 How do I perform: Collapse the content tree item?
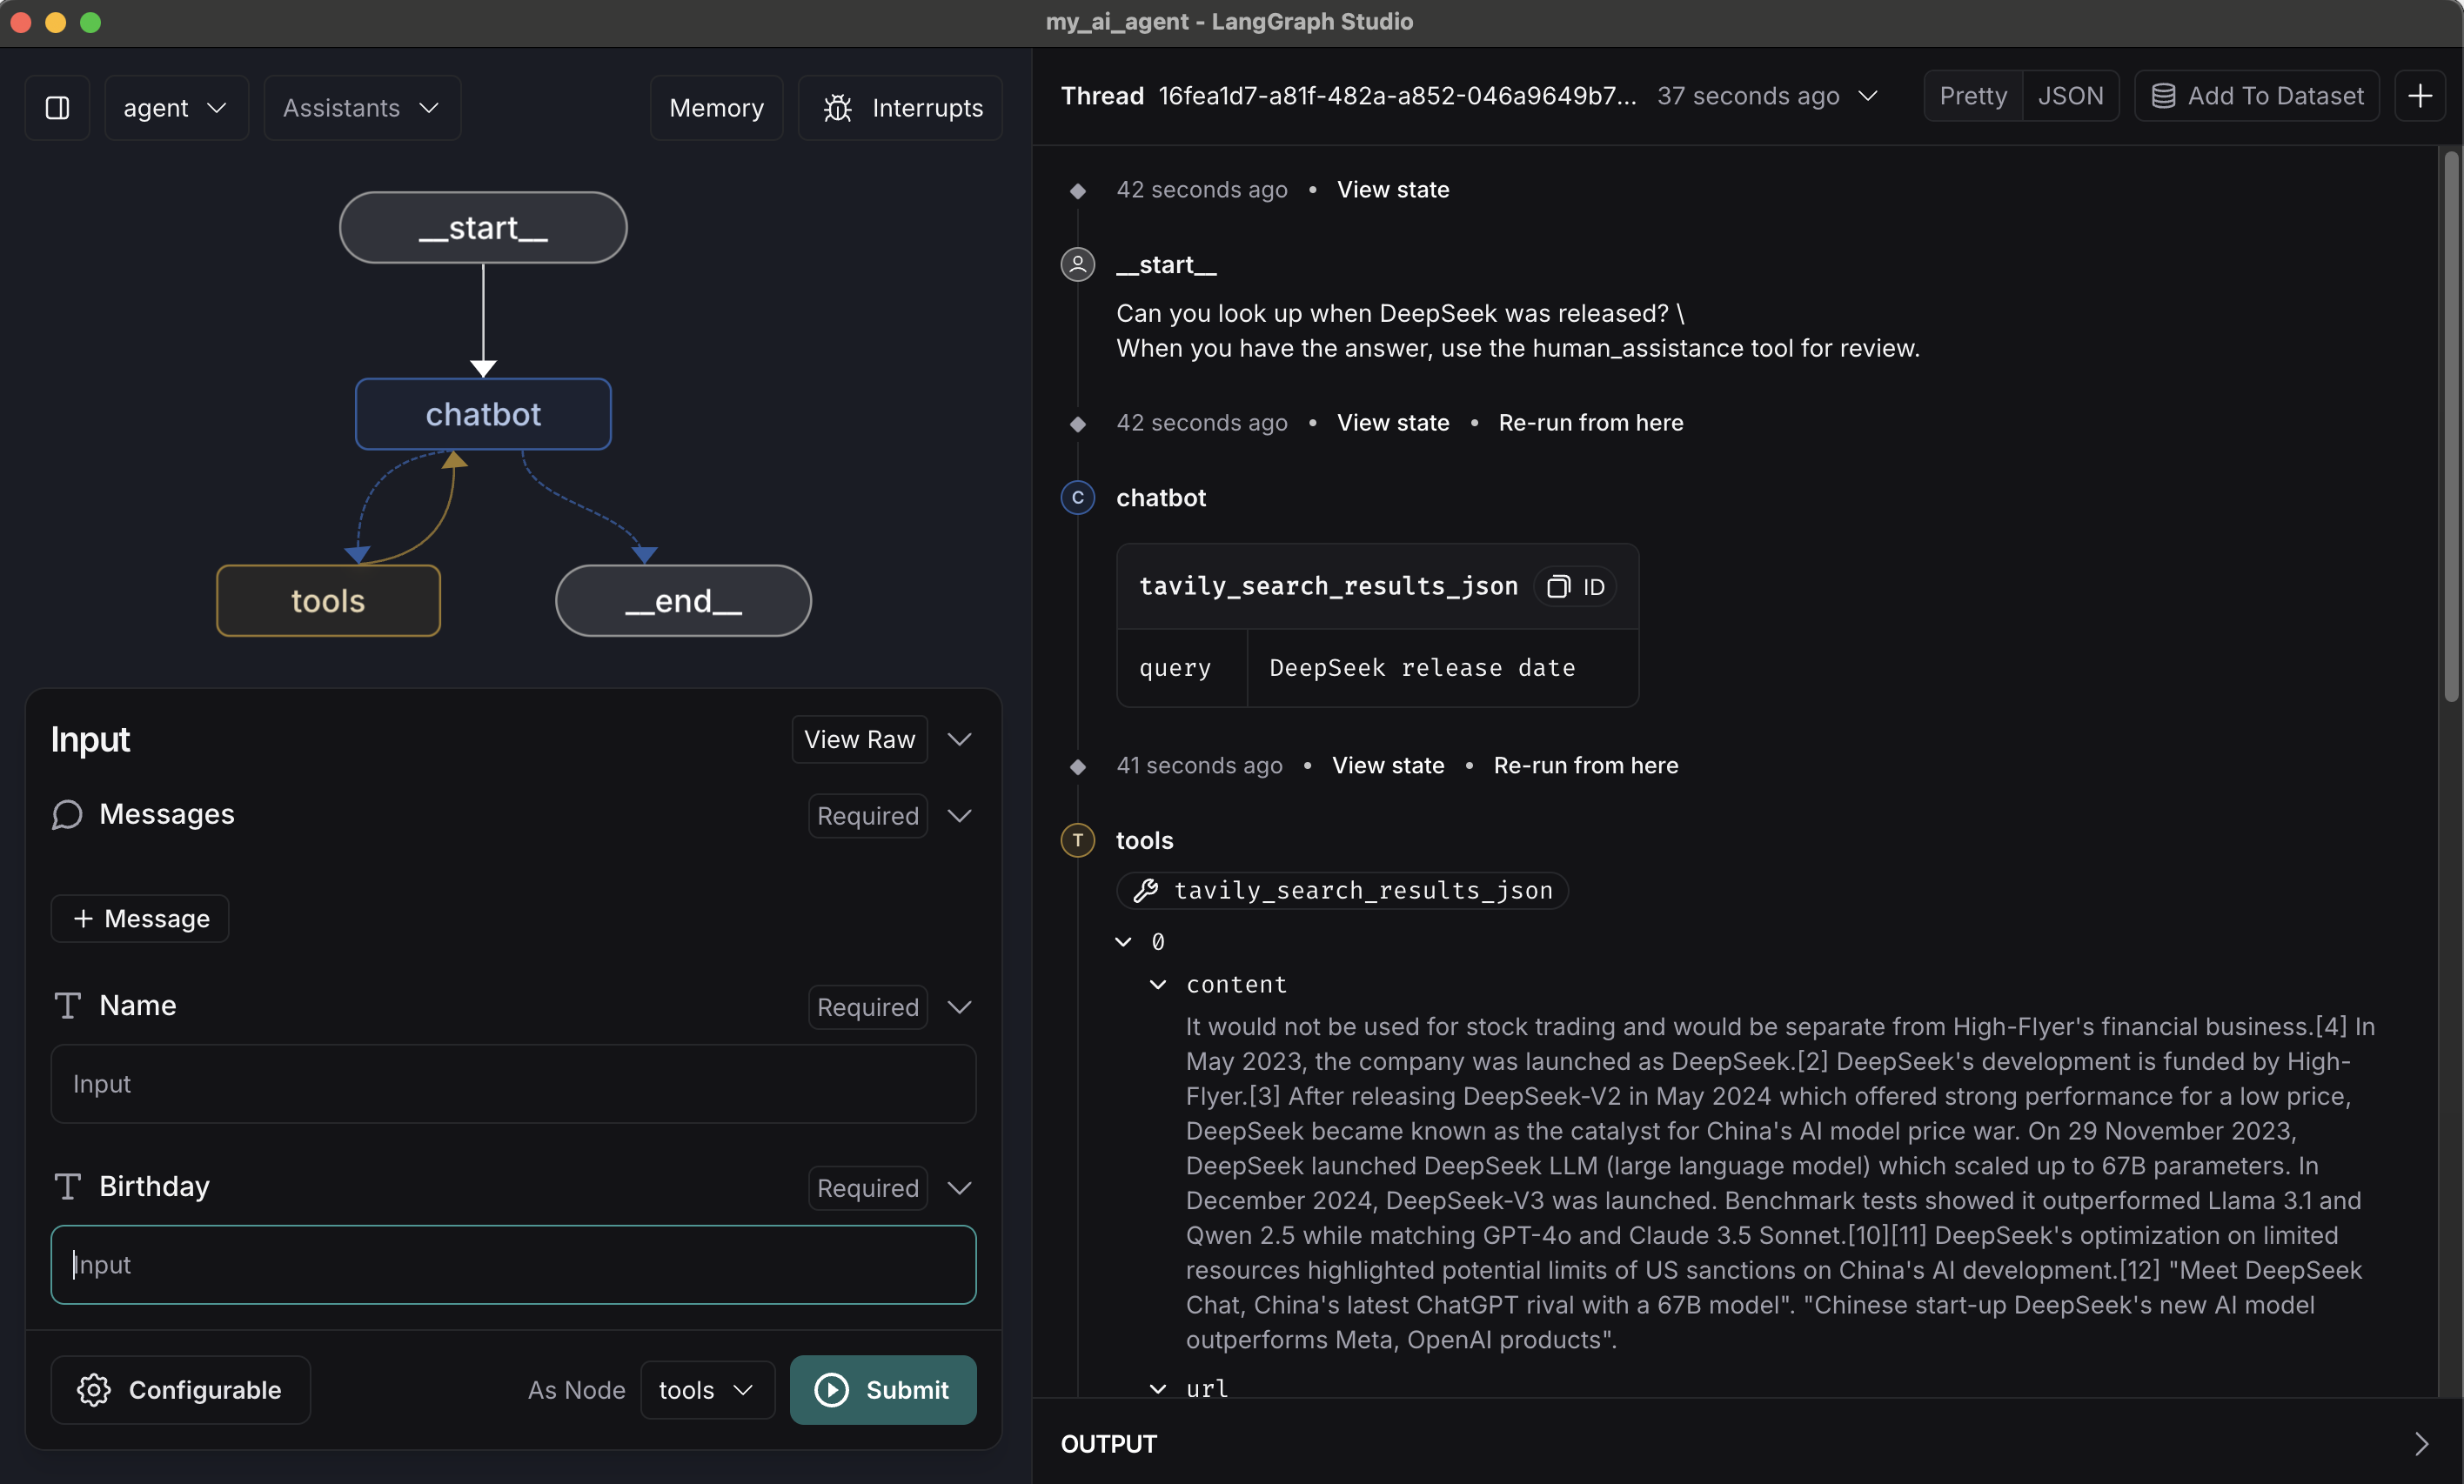(1158, 985)
